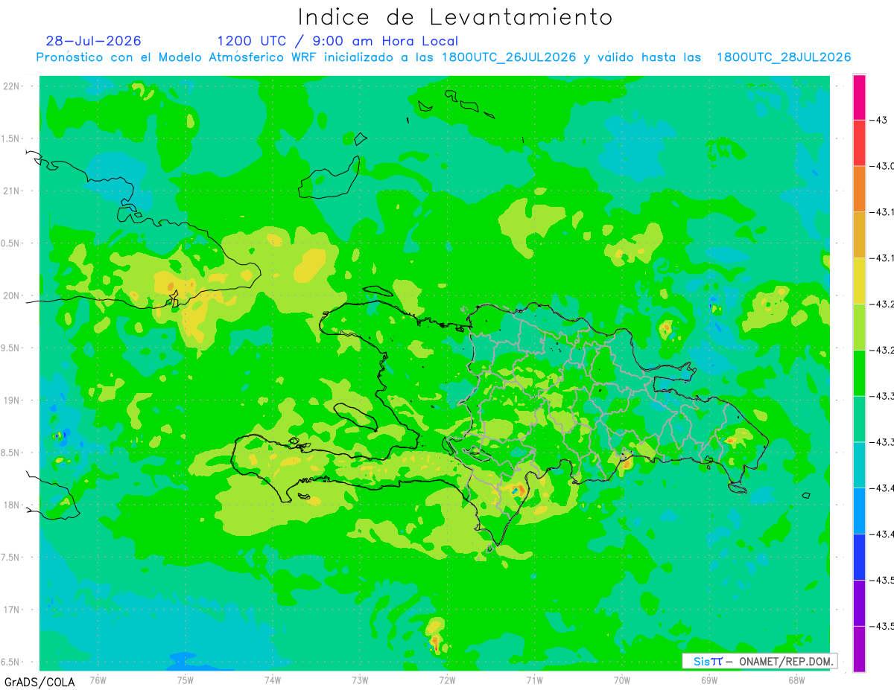Viewport: 894px width, 690px height.
Task: Click the magenta-pink swatch in the color legend
Action: coord(859,97)
